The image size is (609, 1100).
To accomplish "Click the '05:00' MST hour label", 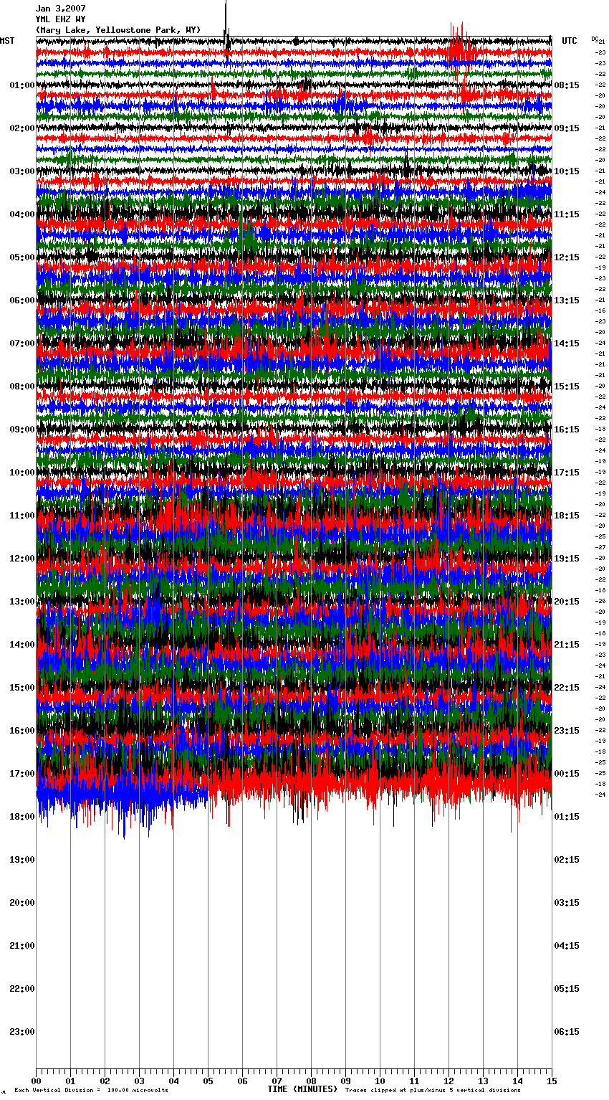I will click(22, 257).
